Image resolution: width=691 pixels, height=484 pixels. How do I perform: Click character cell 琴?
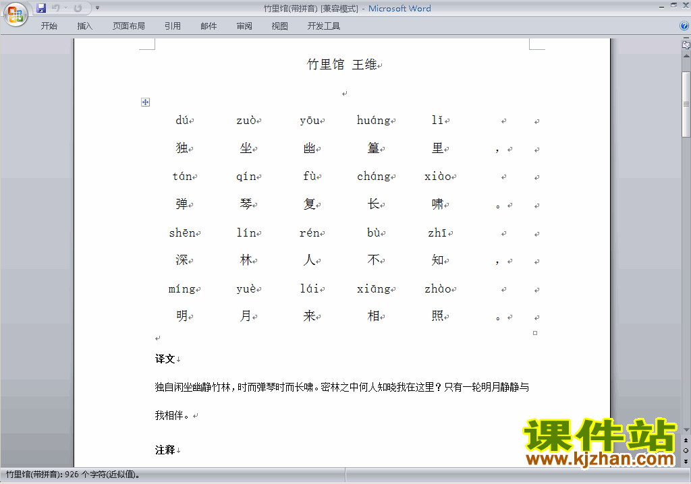click(246, 204)
